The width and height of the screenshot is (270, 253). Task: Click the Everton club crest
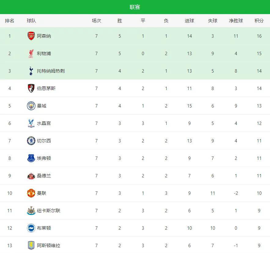[x=31, y=158]
